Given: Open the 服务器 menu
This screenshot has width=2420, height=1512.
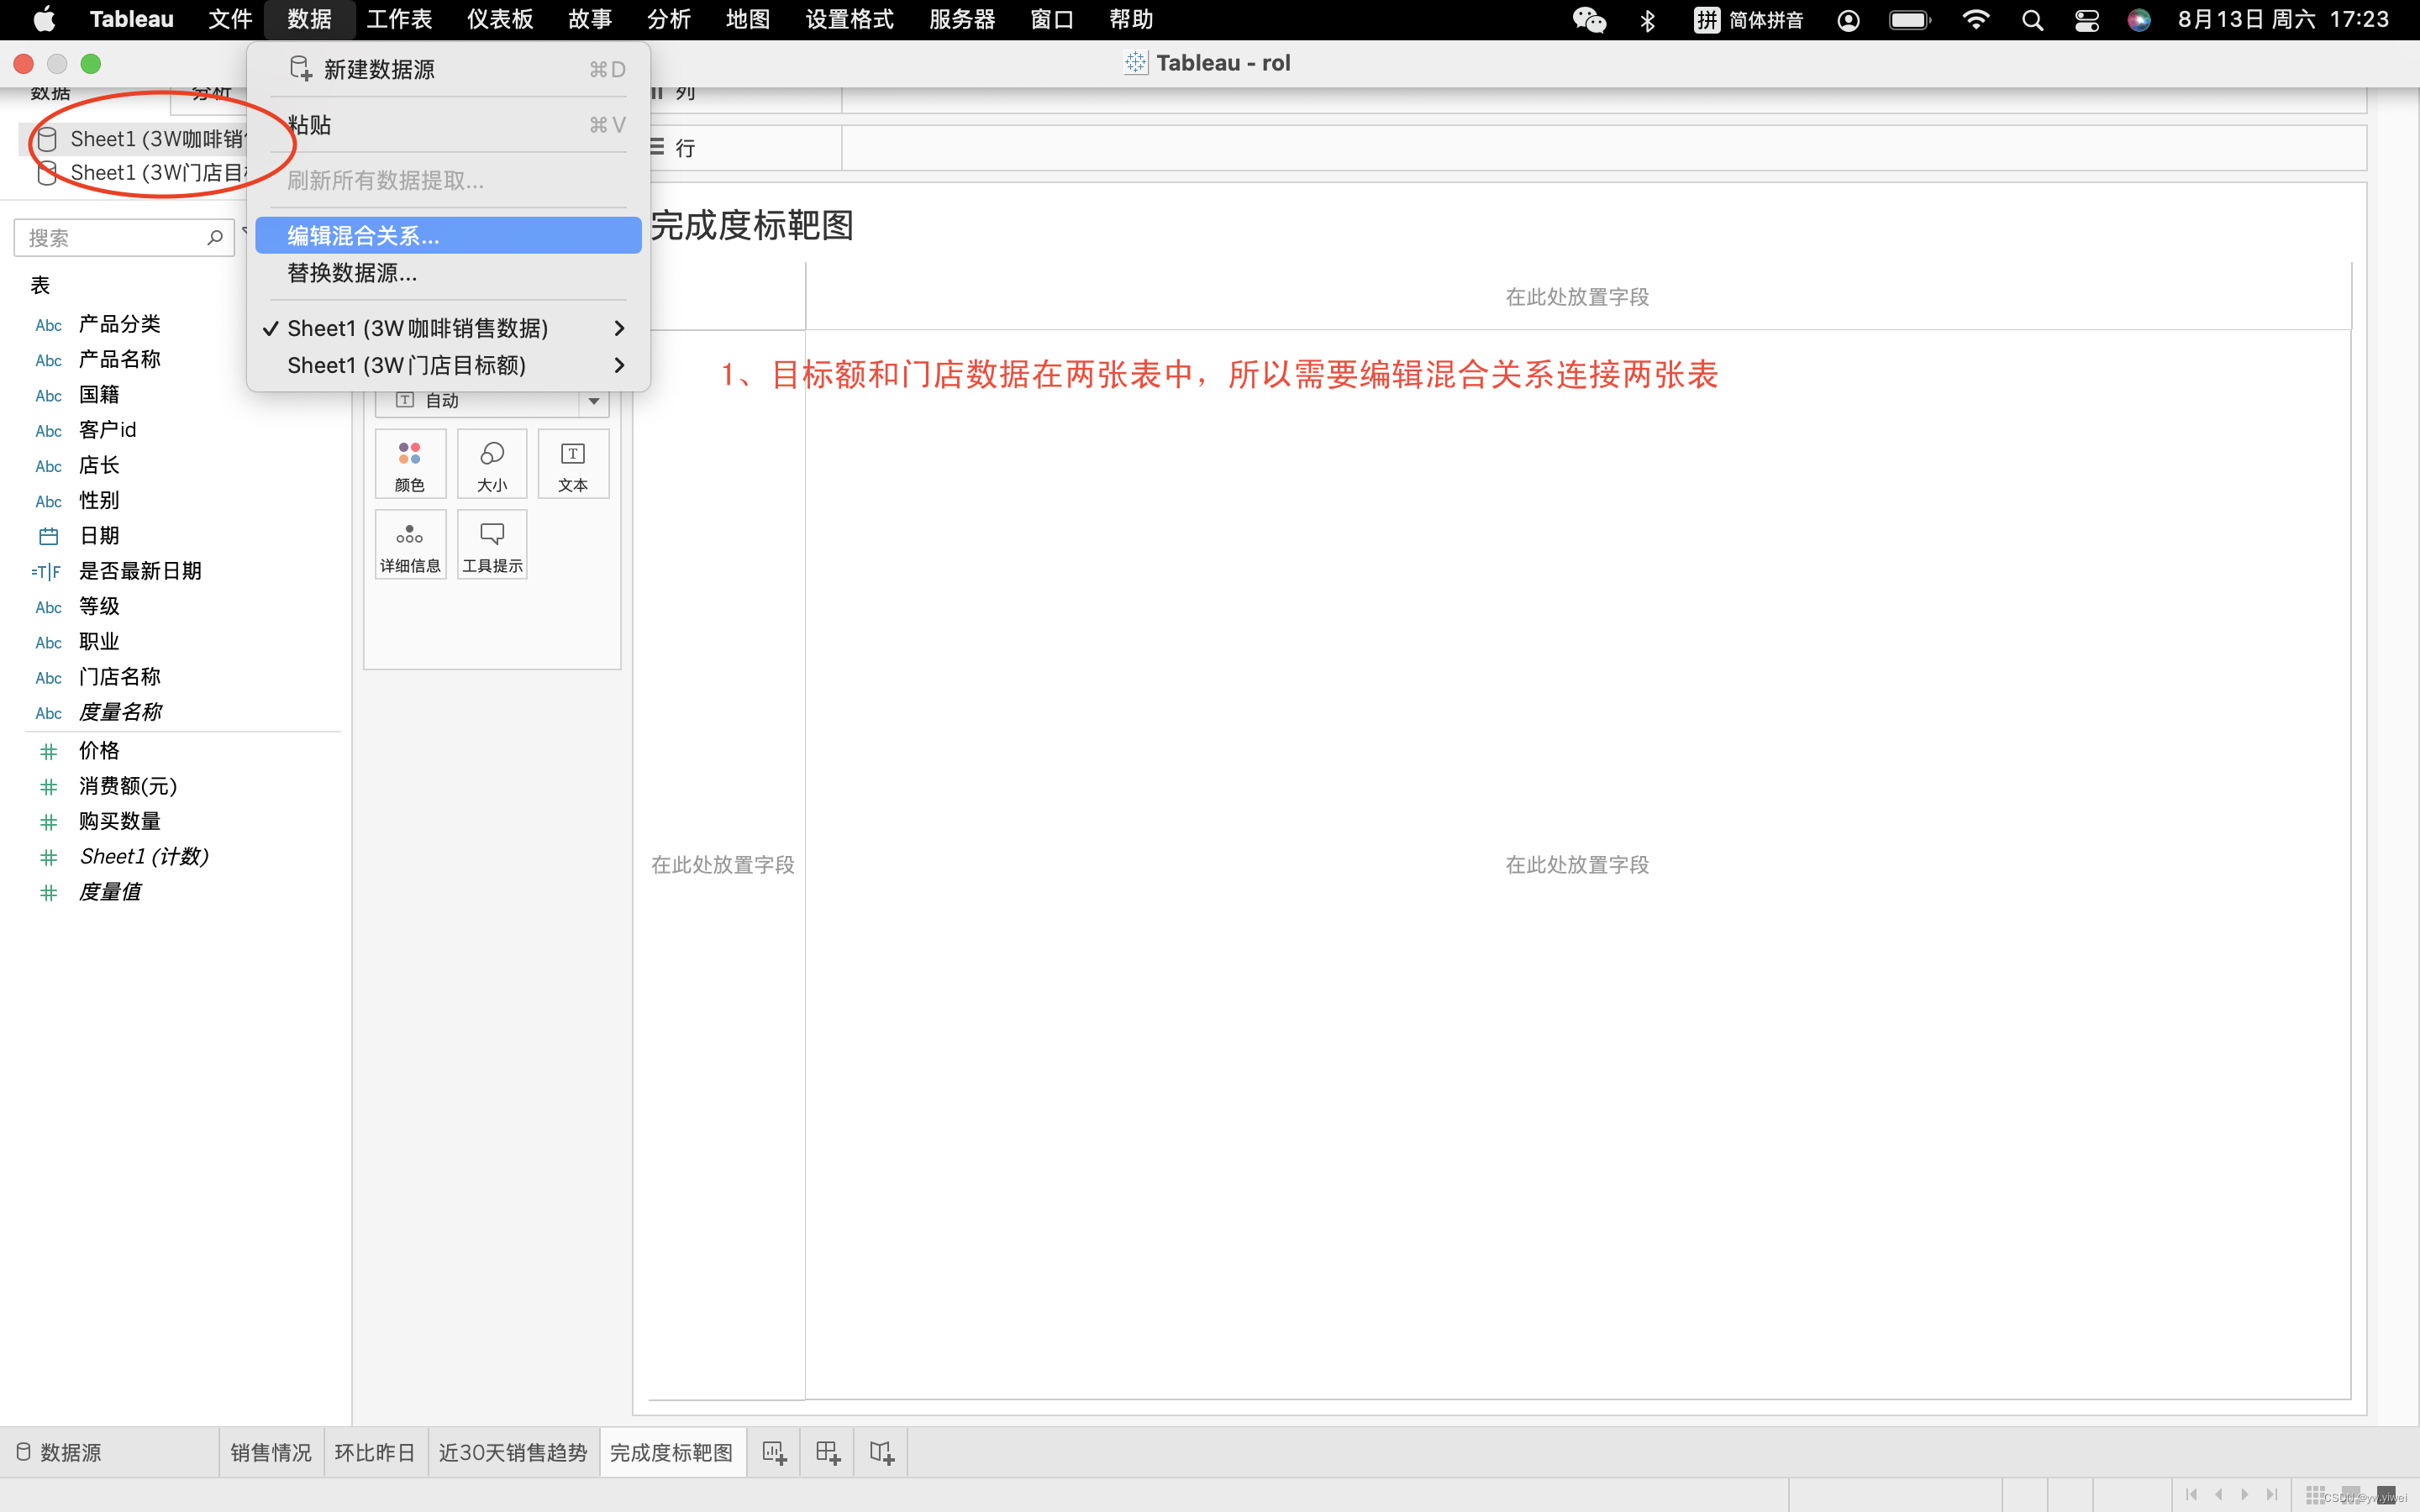Looking at the screenshot, I should pyautogui.click(x=962, y=20).
